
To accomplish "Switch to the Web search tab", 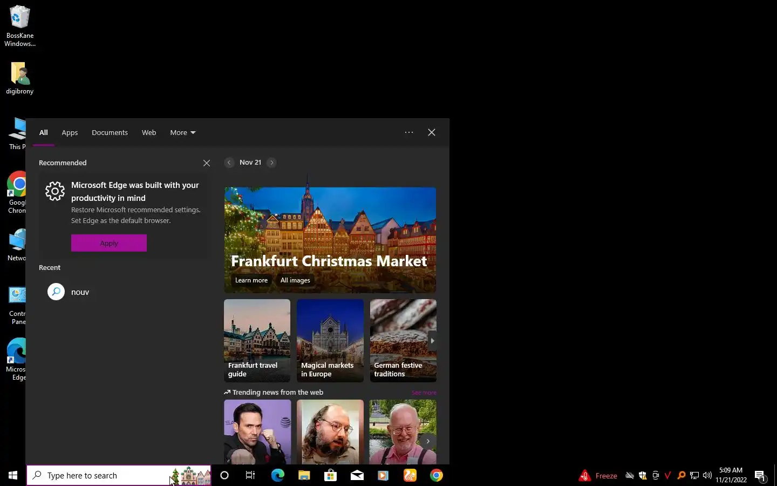I will (149, 132).
